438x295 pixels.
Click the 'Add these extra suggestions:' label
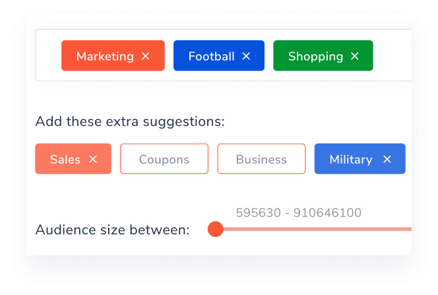130,122
